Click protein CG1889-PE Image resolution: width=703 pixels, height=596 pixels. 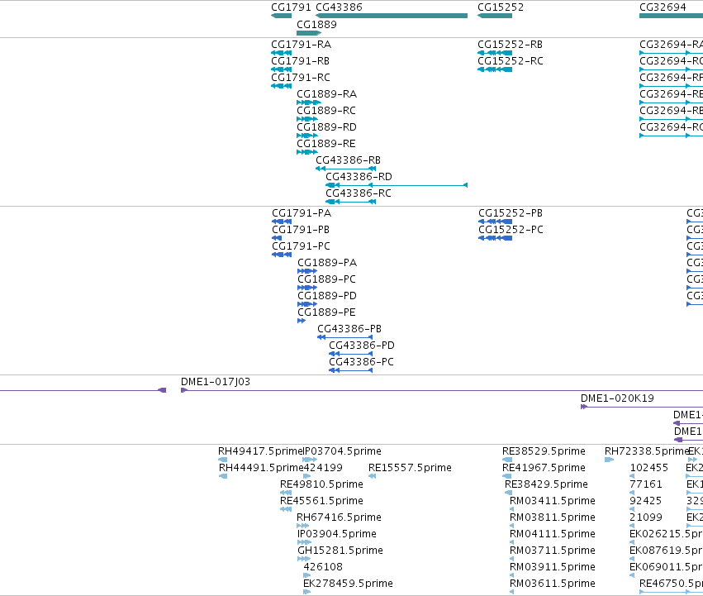pos(326,312)
